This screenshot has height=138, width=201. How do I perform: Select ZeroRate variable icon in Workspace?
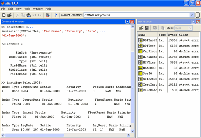pyautogui.click(x=140, y=90)
